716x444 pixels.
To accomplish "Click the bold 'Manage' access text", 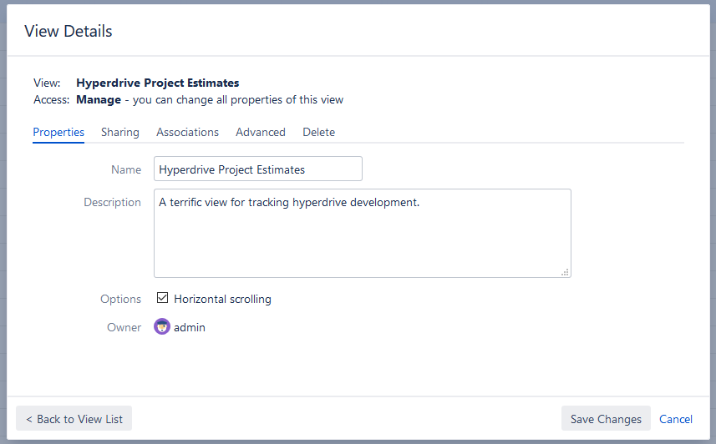I will click(x=99, y=99).
